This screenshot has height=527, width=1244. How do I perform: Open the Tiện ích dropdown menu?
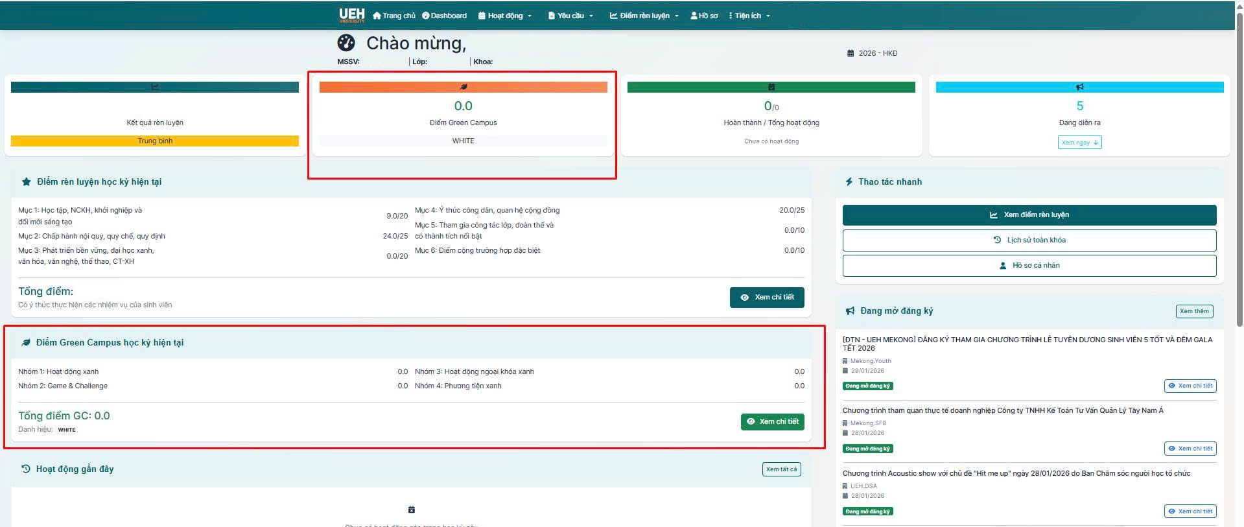pos(749,16)
